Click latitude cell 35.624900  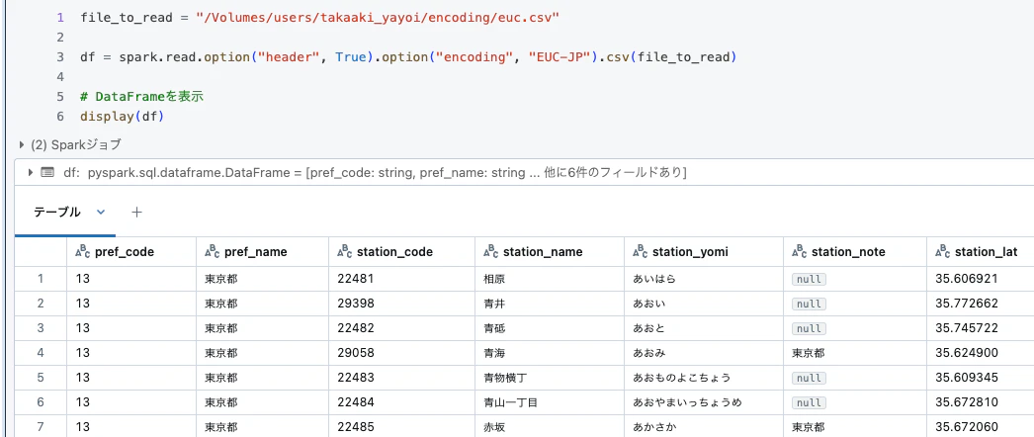point(981,353)
